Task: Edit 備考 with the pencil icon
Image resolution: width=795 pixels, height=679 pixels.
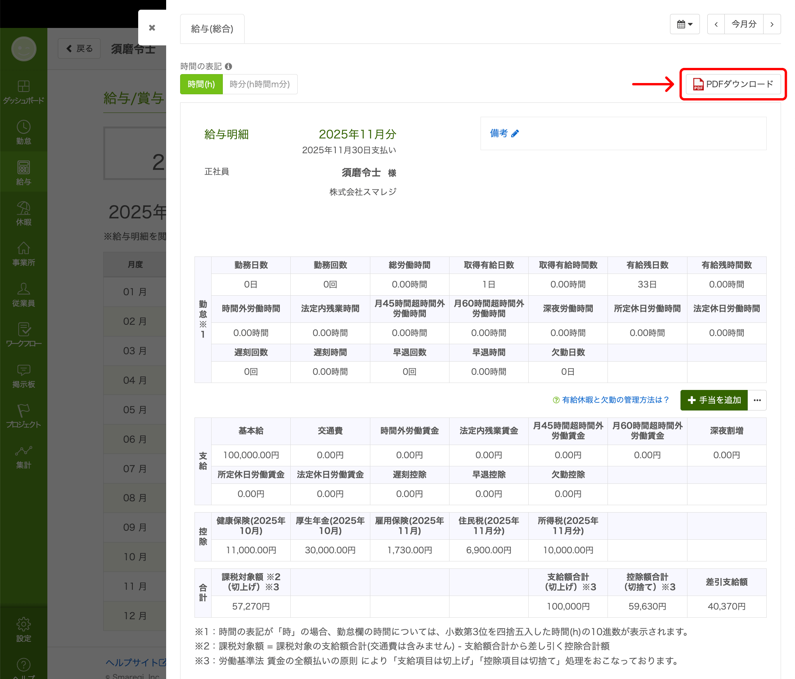Action: 515,134
